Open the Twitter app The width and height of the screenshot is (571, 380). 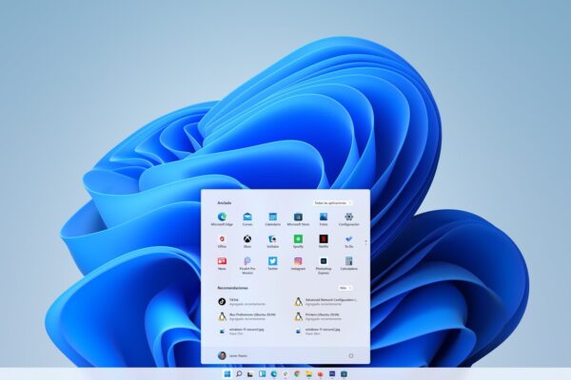coord(273,263)
